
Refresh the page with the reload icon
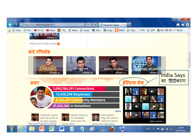click(x=92, y=25)
